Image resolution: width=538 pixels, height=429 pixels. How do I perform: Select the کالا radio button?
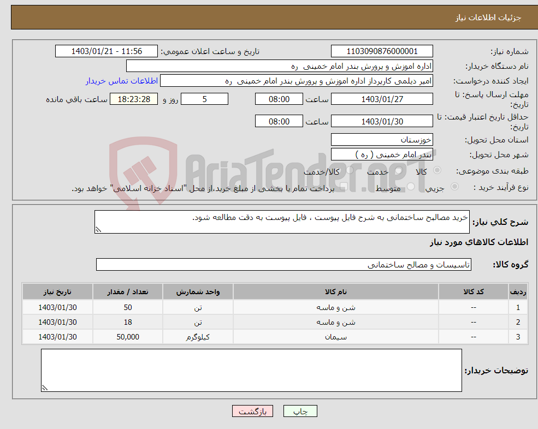point(437,170)
